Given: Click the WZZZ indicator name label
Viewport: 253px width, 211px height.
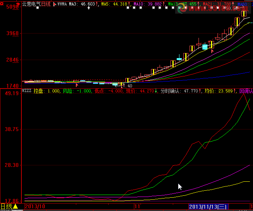Looking at the screenshot, I should (x=26, y=91).
